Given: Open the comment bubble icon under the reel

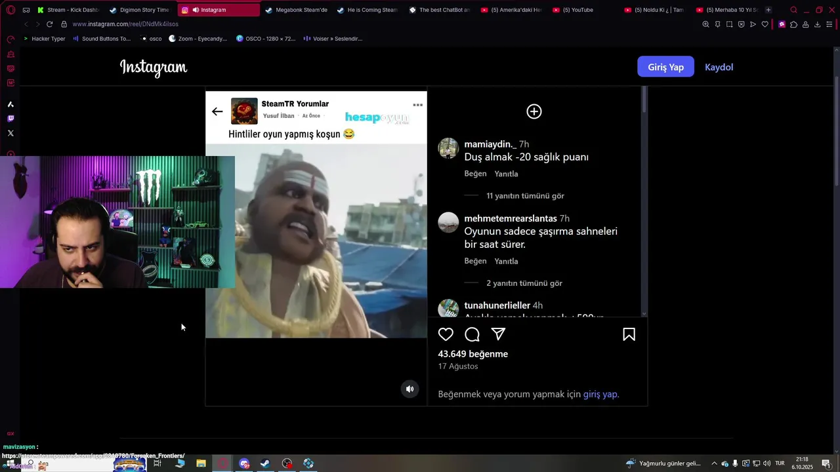Looking at the screenshot, I should tap(472, 334).
